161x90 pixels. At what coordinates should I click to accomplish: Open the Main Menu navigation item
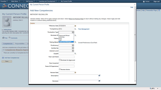[16, 1]
